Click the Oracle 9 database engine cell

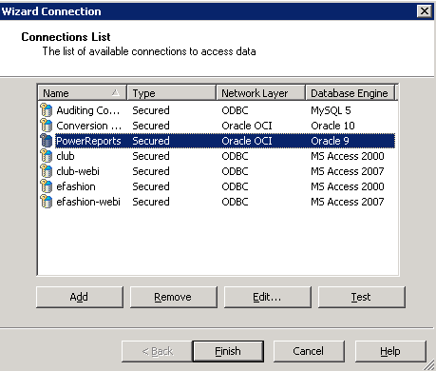pyautogui.click(x=330, y=141)
